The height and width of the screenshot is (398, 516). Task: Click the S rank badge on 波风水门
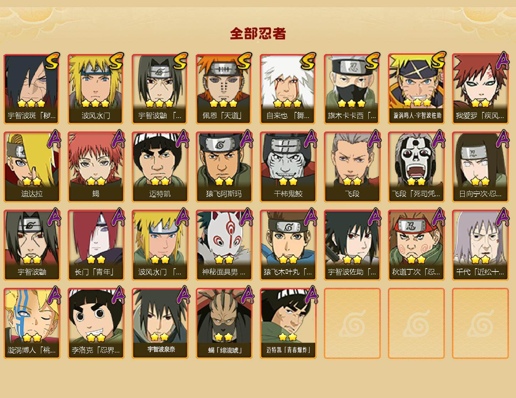pyautogui.click(x=116, y=61)
